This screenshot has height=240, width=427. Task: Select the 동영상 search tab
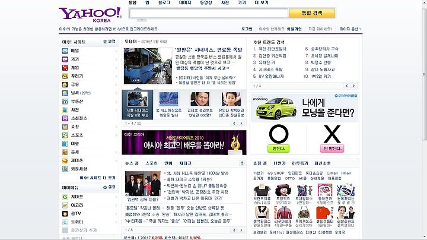click(x=206, y=2)
